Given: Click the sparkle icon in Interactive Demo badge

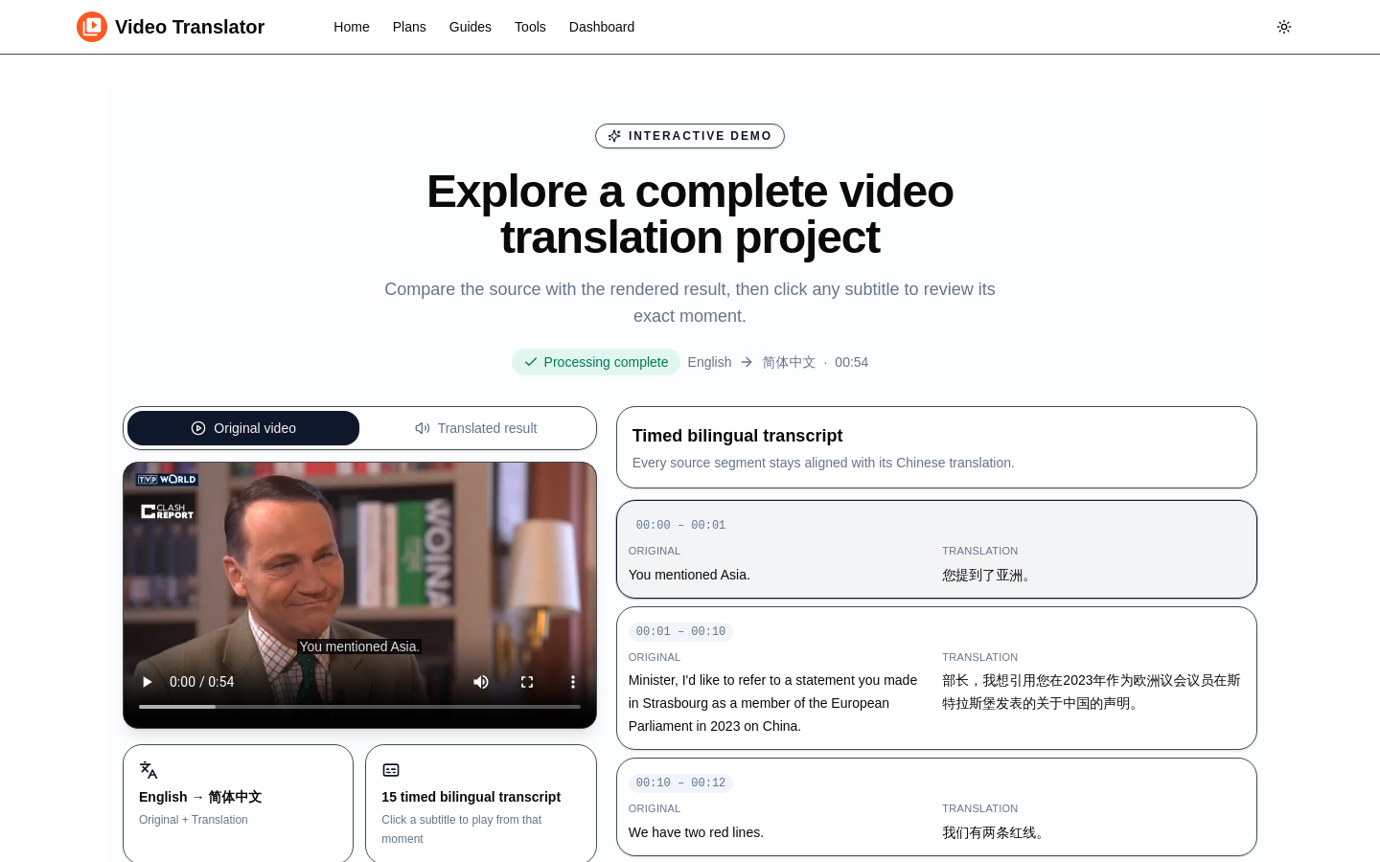Looking at the screenshot, I should (x=614, y=136).
